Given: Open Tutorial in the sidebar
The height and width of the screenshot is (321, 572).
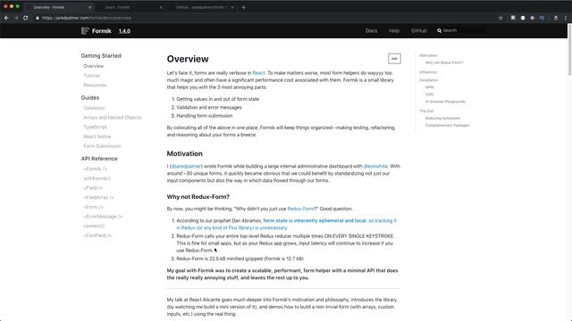Looking at the screenshot, I should [91, 76].
